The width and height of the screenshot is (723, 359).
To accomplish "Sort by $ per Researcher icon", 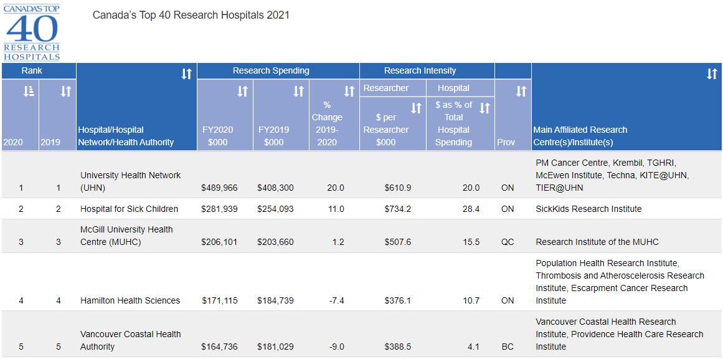I will [416, 108].
